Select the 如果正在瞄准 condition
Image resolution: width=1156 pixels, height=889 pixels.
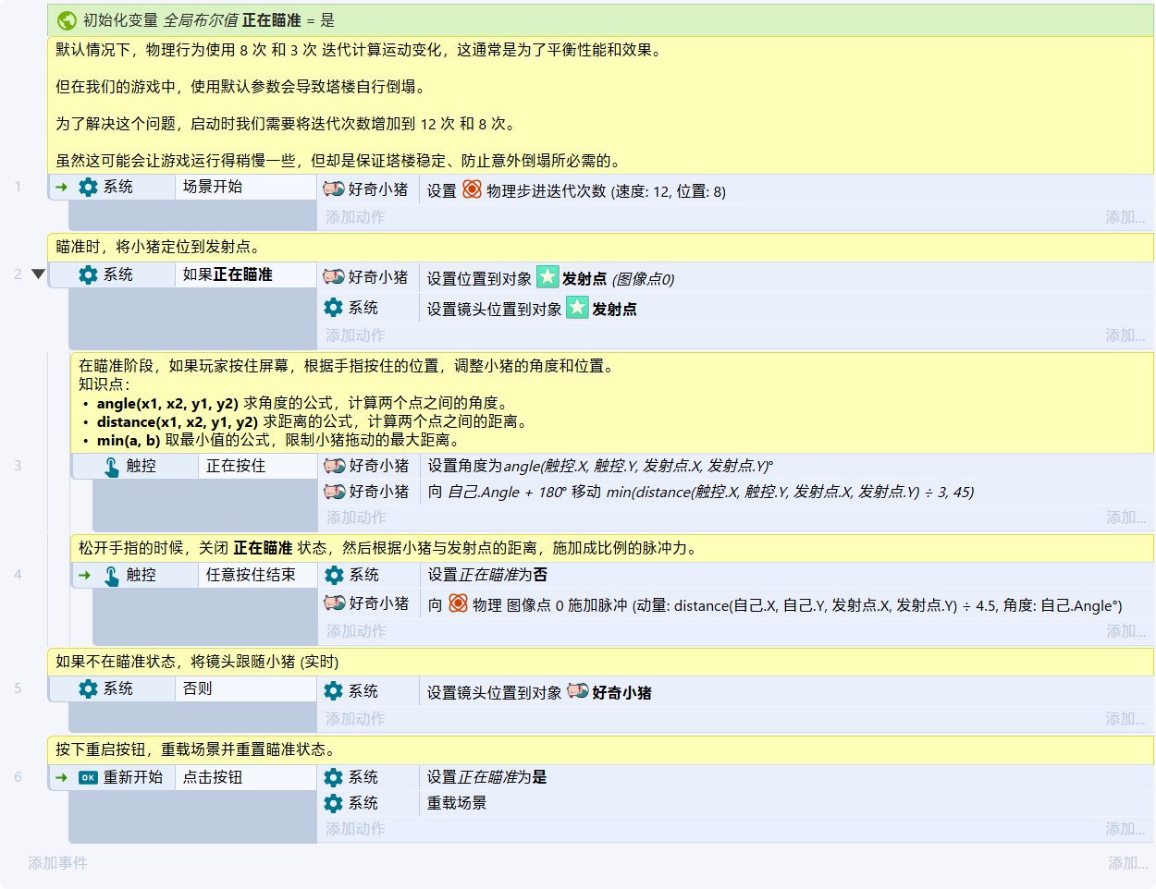tap(245, 274)
